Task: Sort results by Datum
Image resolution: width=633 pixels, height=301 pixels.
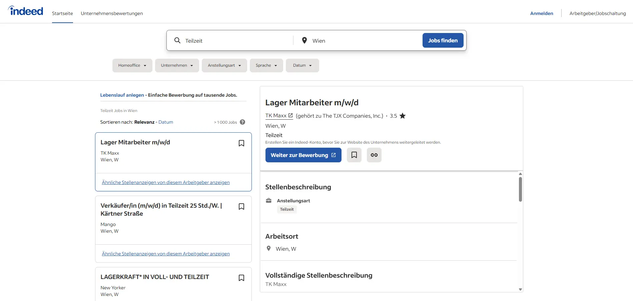Action: [x=166, y=122]
